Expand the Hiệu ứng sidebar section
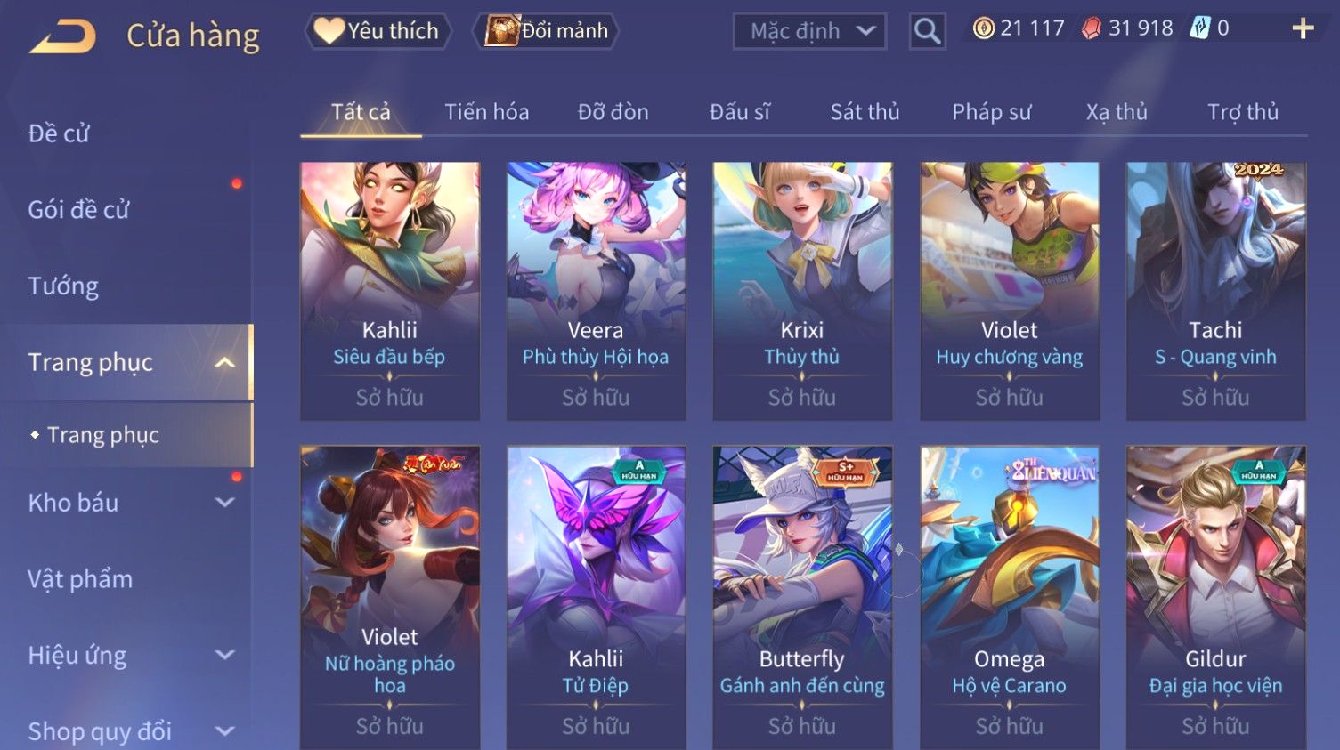The width and height of the screenshot is (1340, 750). click(x=225, y=656)
